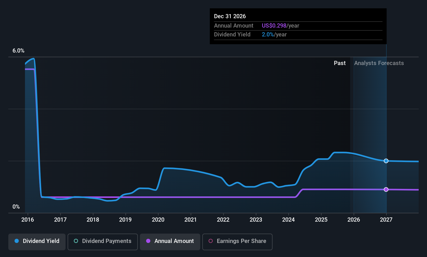The height and width of the screenshot is (257, 427).
Task: Click the purple Annual Amount legend dot
Action: click(148, 241)
